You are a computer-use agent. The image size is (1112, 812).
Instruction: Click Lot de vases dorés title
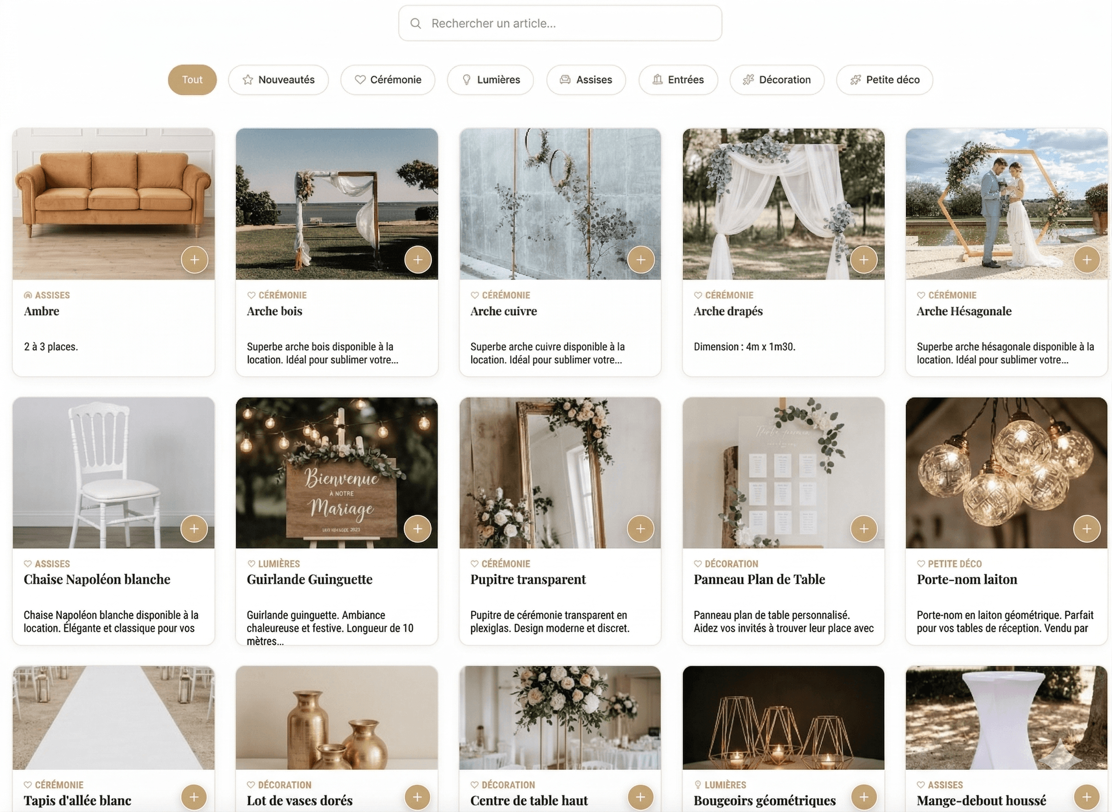tap(300, 800)
